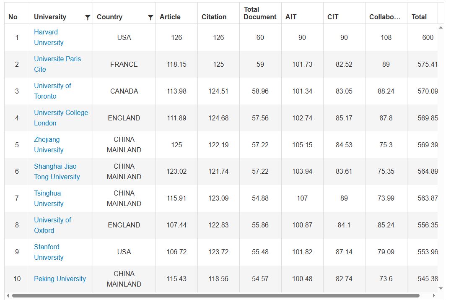Click the vertical scrollbar down arrow
The height and width of the screenshot is (300, 451).
click(x=441, y=288)
